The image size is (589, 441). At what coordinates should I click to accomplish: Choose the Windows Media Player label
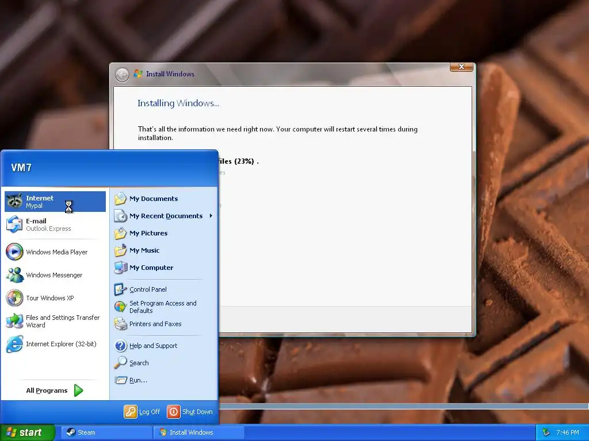[x=57, y=252]
